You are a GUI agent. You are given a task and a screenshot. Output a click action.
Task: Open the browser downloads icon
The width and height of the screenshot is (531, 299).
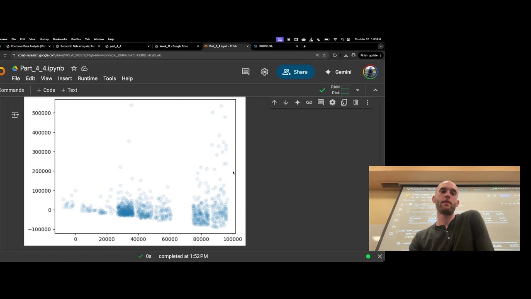click(346, 55)
